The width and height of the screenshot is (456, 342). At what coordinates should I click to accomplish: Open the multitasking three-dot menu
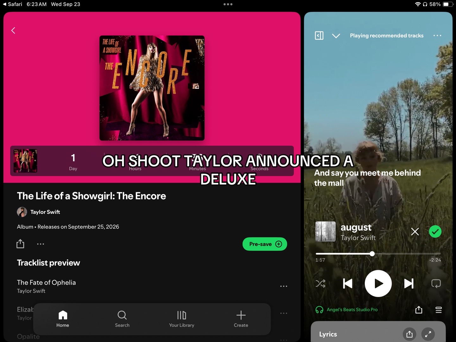[x=228, y=4]
